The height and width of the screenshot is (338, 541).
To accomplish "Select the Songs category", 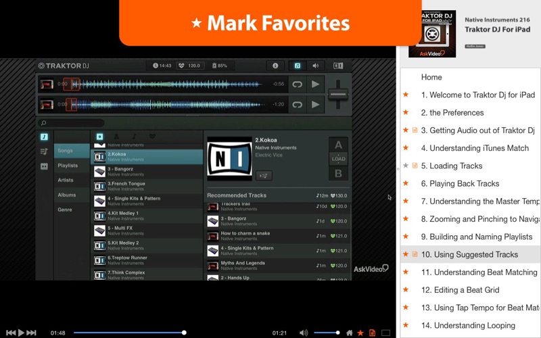I will point(72,151).
